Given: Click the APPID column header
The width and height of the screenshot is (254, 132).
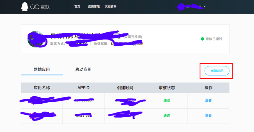Looking at the screenshot, I should click(83, 88).
